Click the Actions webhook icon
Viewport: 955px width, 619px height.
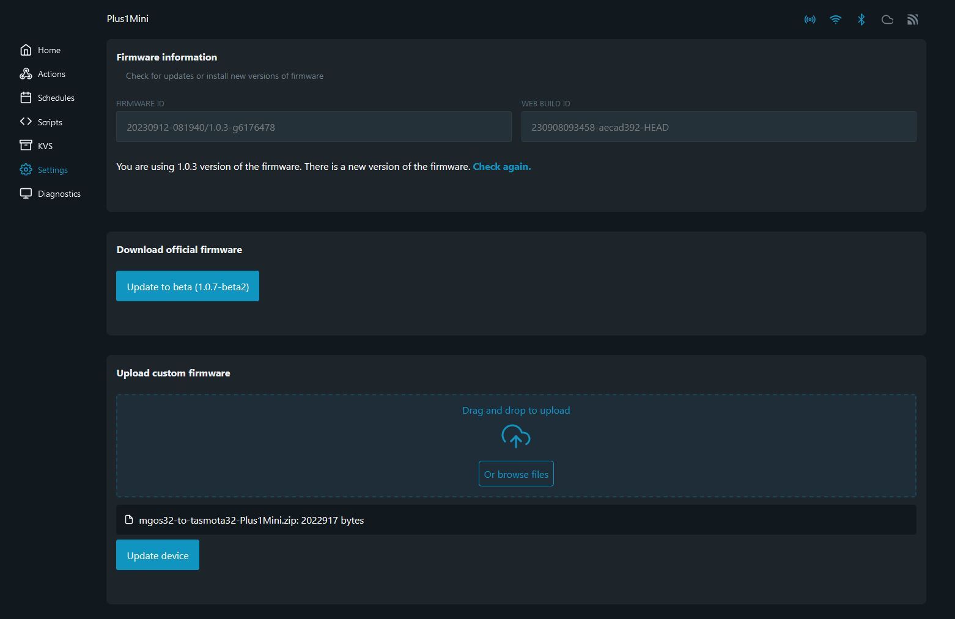(x=26, y=74)
